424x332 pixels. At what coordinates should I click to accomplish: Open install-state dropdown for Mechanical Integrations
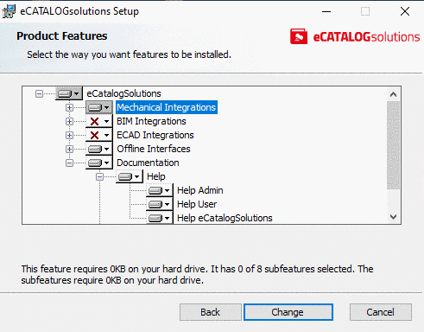[x=99, y=107]
